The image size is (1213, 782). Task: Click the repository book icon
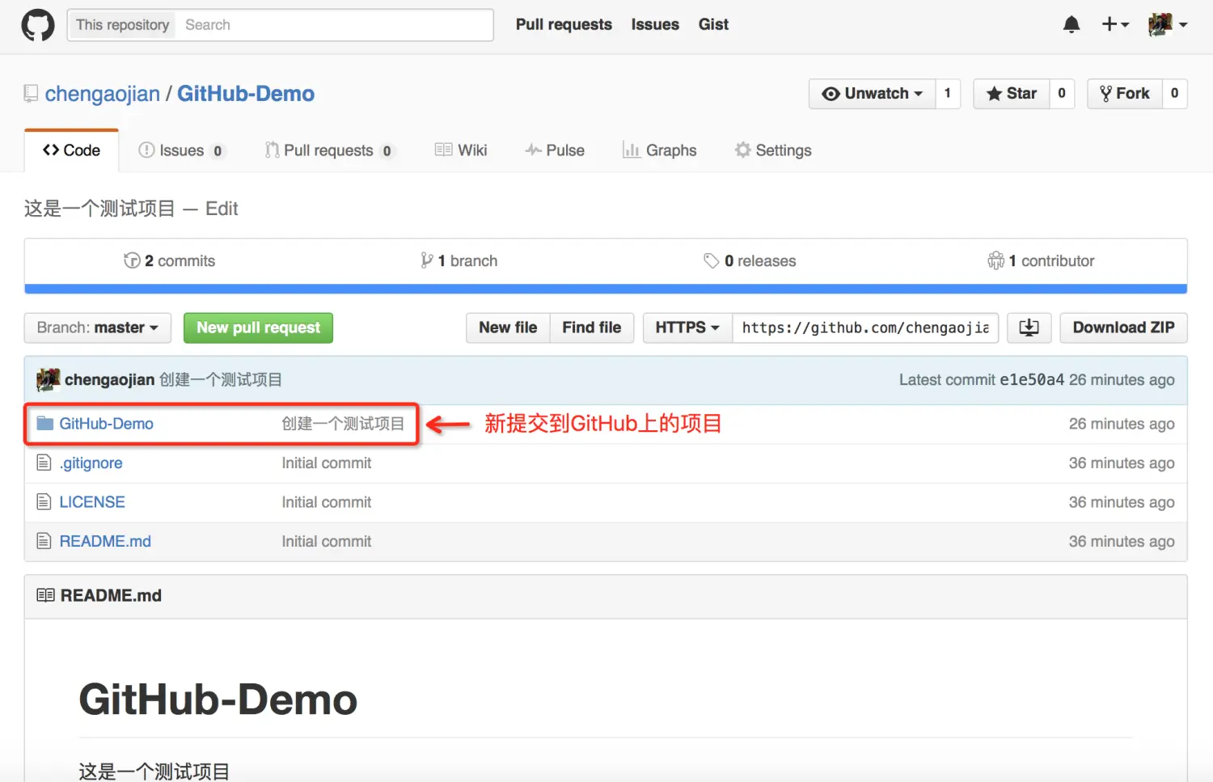[31, 94]
